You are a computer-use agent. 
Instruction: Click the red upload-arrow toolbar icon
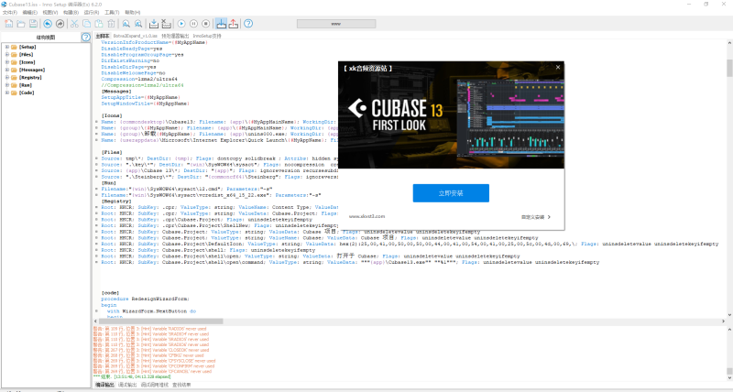(234, 24)
